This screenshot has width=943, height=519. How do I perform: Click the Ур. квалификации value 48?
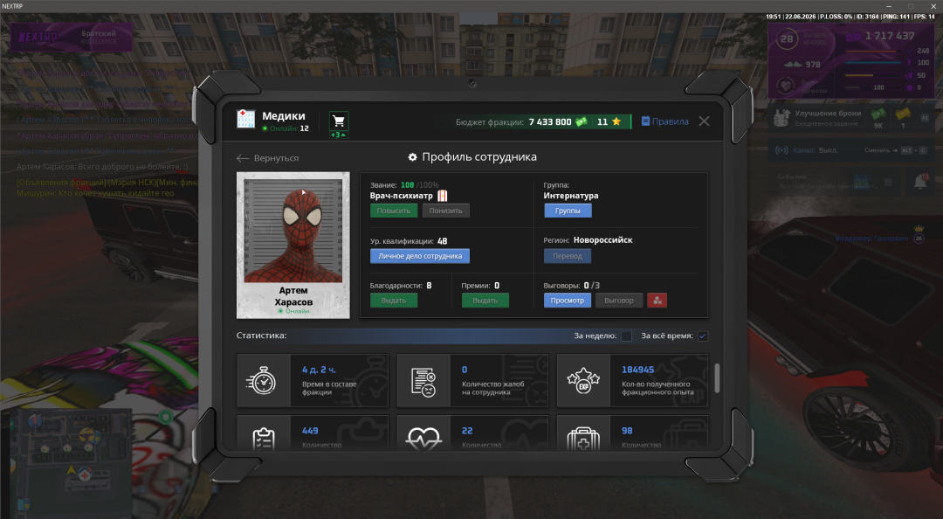point(442,241)
